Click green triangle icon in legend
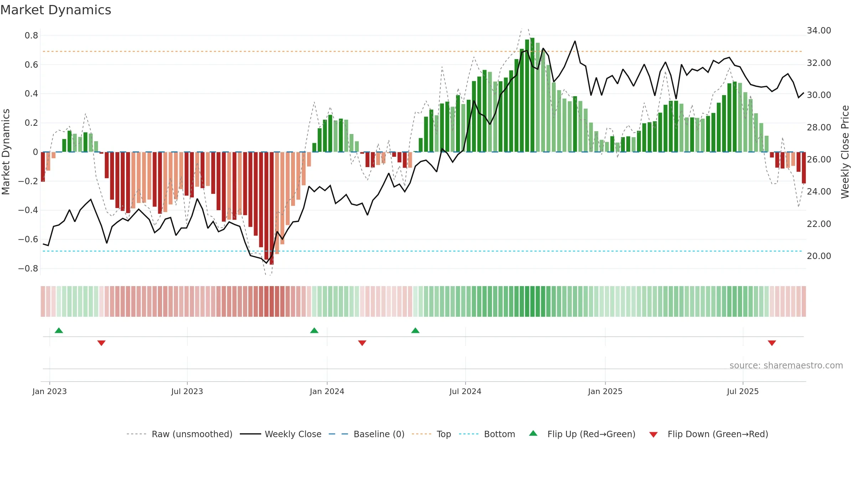The image size is (855, 481). point(533,433)
